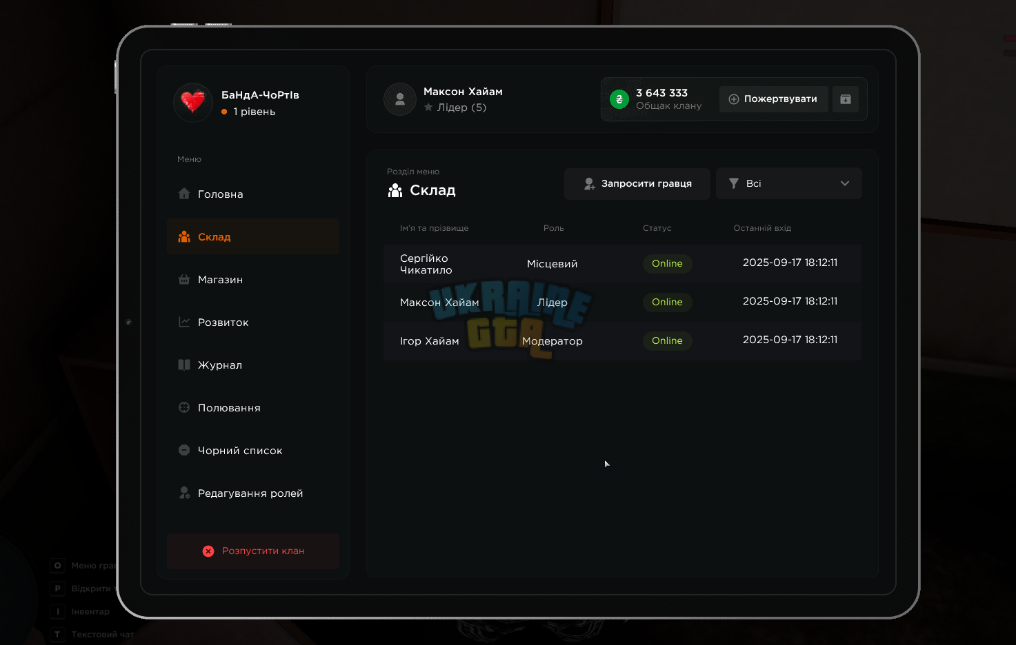Click the funnel filter icon
This screenshot has height=645, width=1016.
pyautogui.click(x=734, y=184)
